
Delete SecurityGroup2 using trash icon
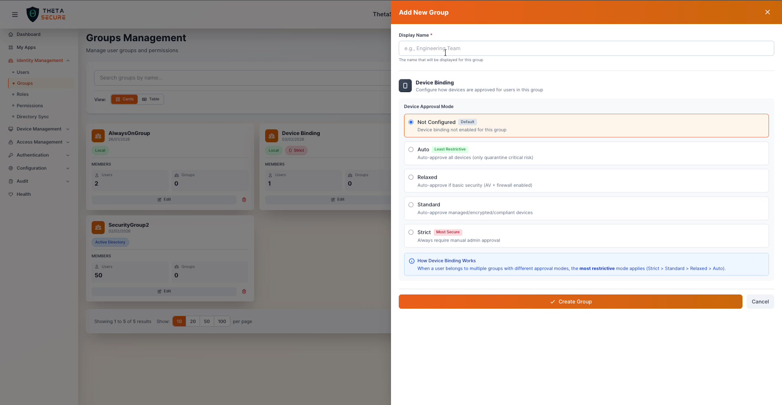pos(244,291)
